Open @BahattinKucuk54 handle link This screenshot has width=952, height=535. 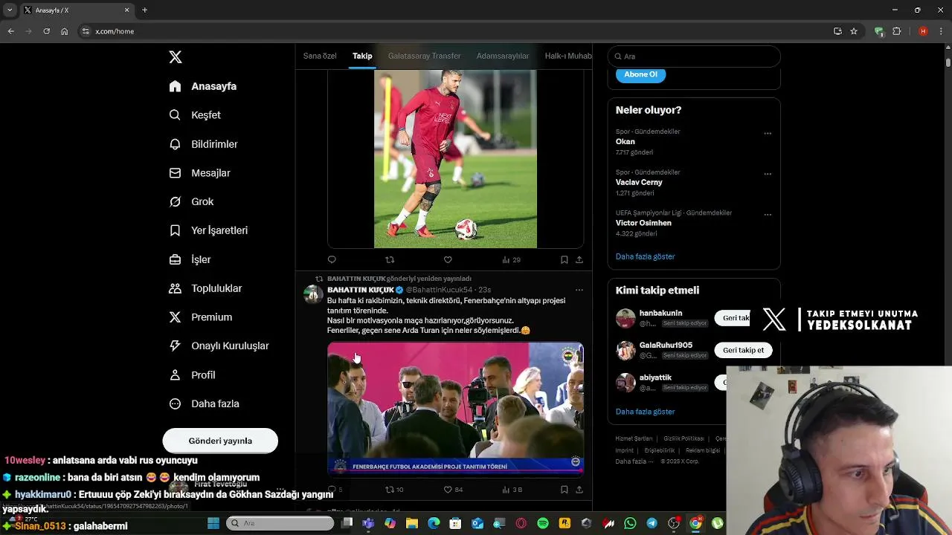[439, 290]
